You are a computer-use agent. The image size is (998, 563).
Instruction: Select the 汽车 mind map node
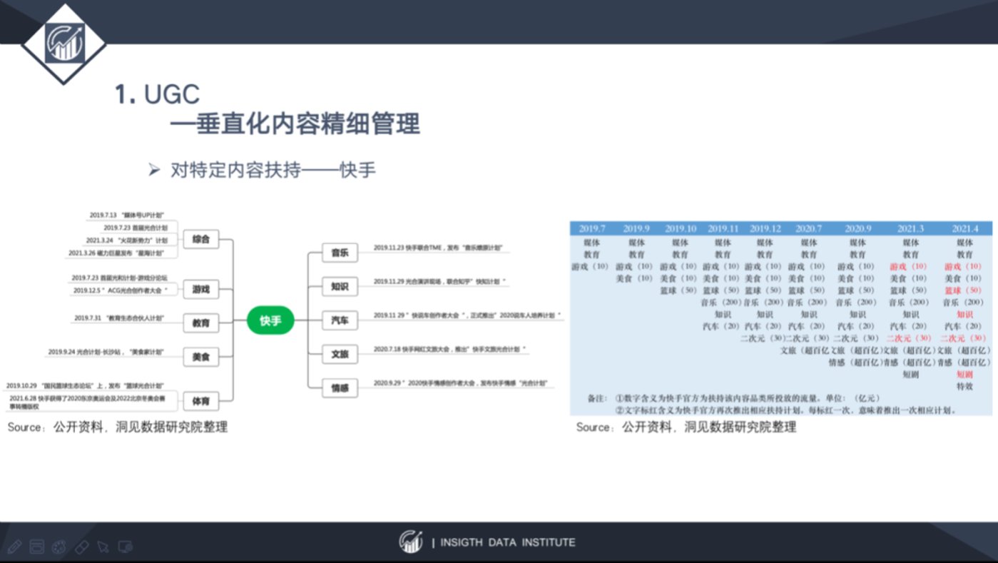[340, 320]
